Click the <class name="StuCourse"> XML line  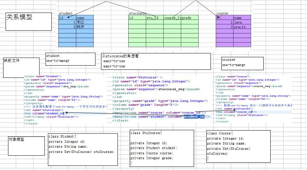coord(137,77)
